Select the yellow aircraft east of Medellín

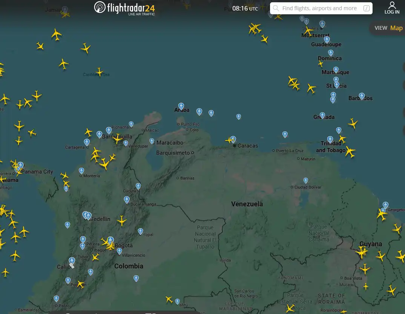[x=121, y=221]
